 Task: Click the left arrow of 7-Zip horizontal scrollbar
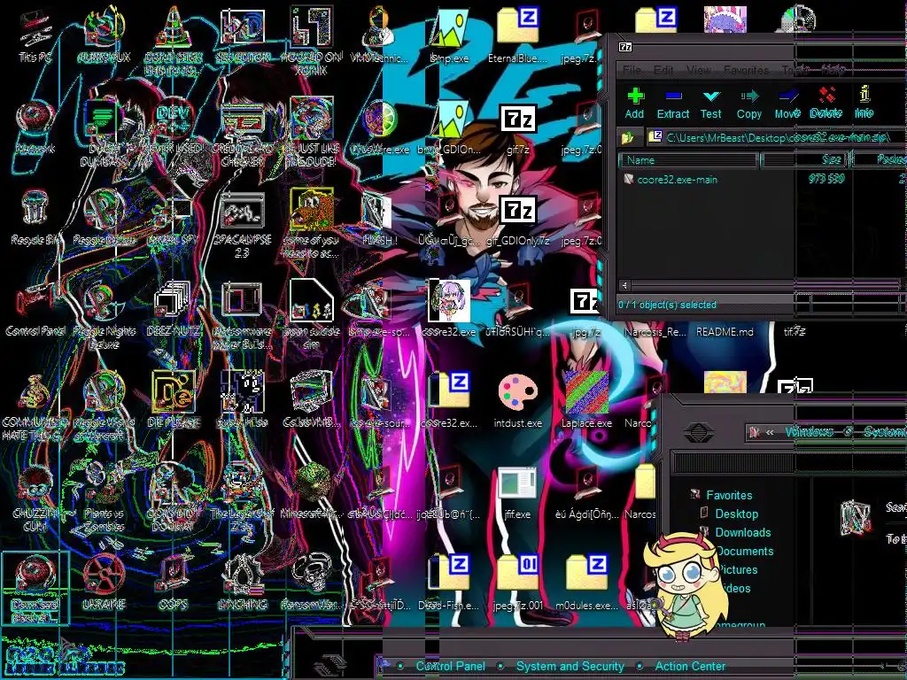coord(624,285)
